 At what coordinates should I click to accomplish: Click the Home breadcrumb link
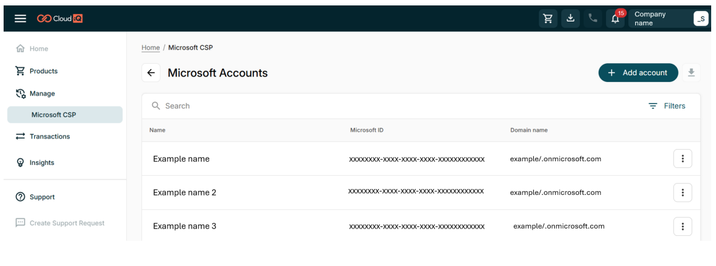click(x=150, y=48)
